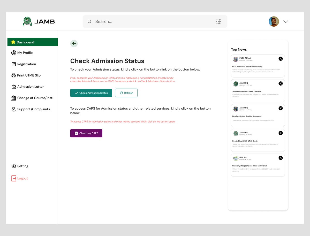Click the back arrow above Check Admission Status
Image resolution: width=310 pixels, height=236 pixels.
click(74, 43)
